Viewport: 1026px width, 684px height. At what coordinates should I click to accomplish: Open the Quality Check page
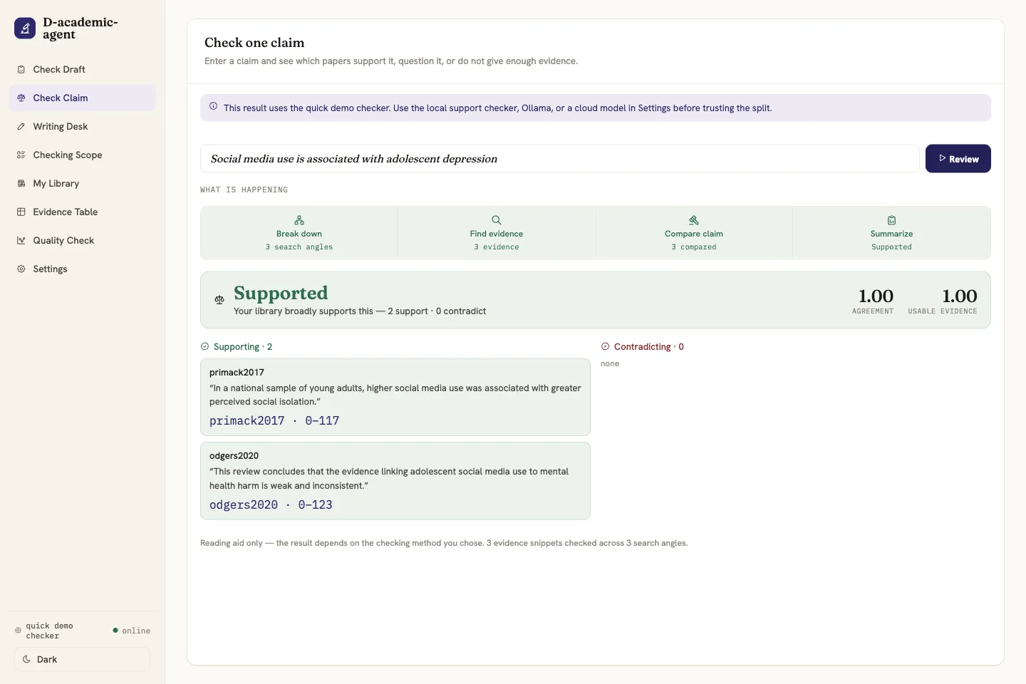(x=82, y=240)
